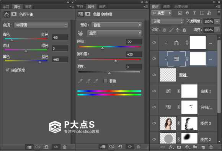Add a layer mask from Layers panel bottom
This screenshot has width=222, height=151.
point(179,147)
